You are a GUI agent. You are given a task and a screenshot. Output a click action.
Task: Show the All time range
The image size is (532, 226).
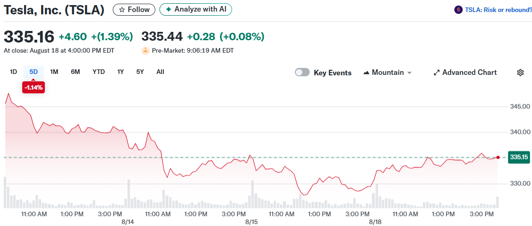(160, 72)
